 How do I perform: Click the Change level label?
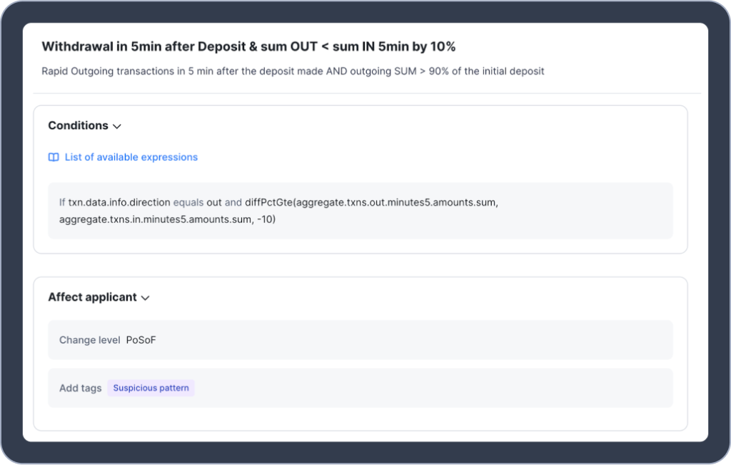pyautogui.click(x=89, y=340)
